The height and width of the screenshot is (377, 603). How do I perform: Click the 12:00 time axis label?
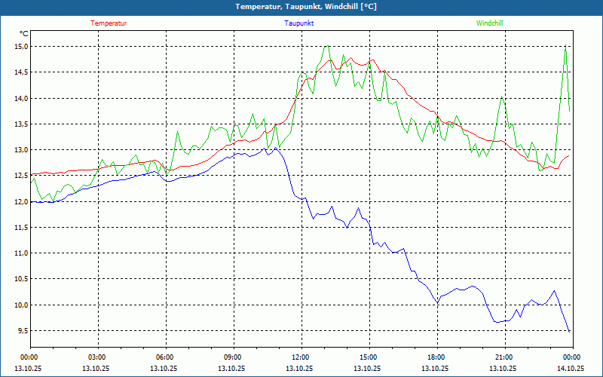pyautogui.click(x=302, y=357)
